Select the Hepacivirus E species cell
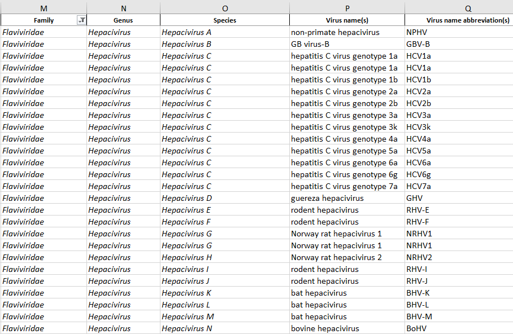513x334 pixels. 225,210
